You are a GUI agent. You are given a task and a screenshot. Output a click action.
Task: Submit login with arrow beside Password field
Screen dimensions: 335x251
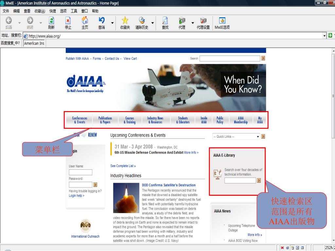point(95,185)
